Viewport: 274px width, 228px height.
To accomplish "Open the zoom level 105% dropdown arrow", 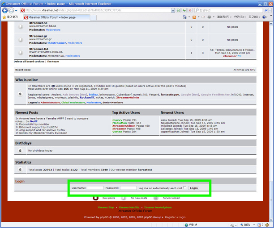I will (254, 225).
